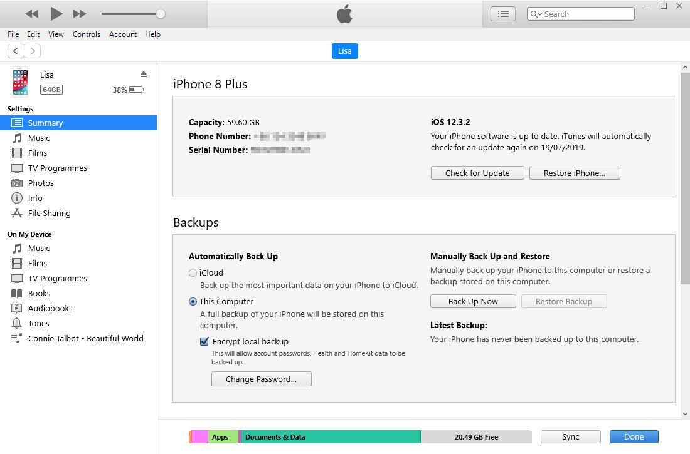Screen dimensions: 690x454
Task: Click Back Up Now button
Action: pos(473,301)
